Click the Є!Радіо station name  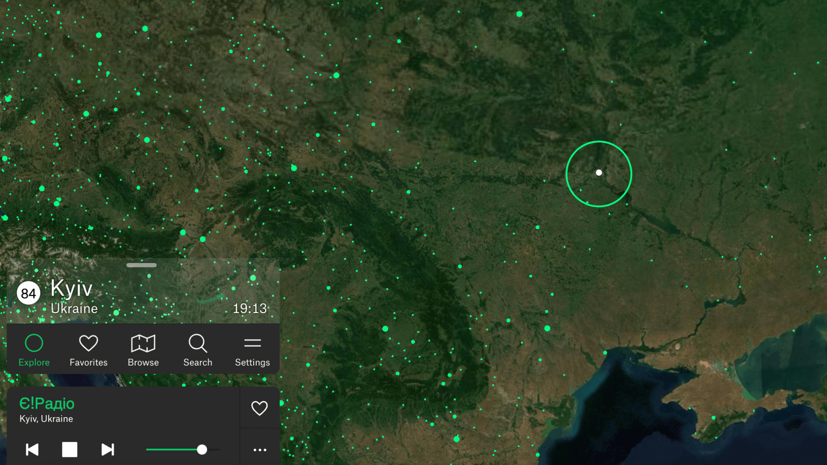point(47,403)
